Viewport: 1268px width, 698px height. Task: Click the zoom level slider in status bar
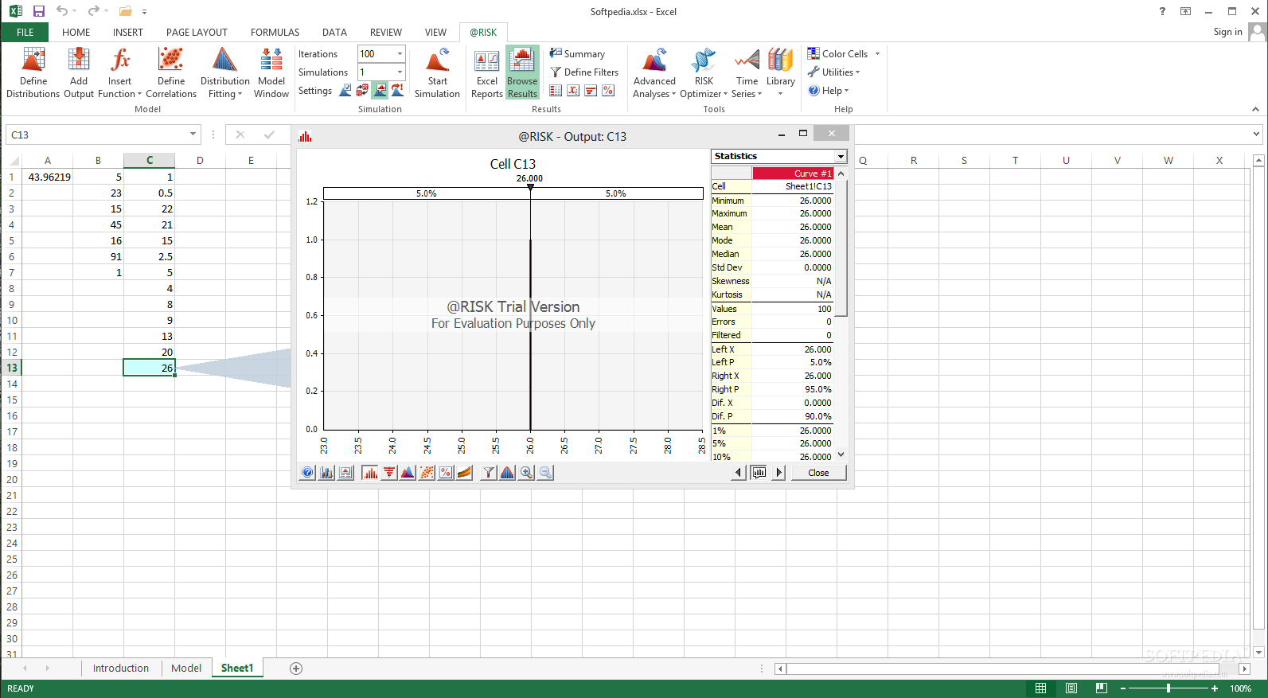click(x=1169, y=688)
